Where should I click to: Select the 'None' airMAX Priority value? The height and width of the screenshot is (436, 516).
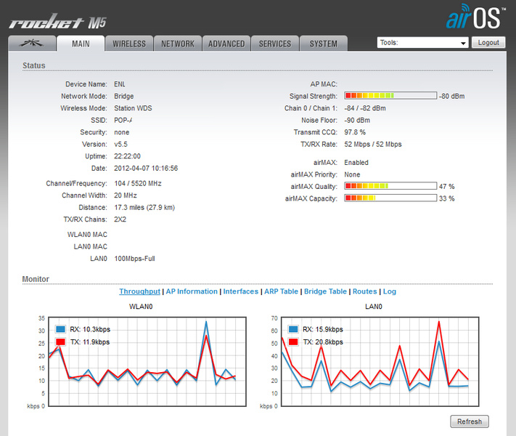pos(352,174)
